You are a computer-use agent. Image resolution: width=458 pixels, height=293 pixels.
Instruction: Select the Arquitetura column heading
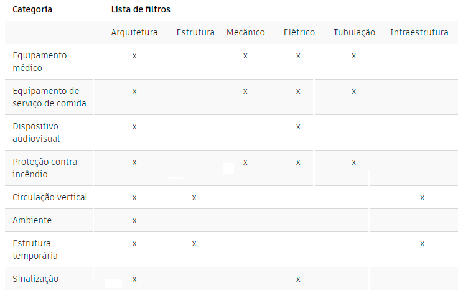coord(134,32)
